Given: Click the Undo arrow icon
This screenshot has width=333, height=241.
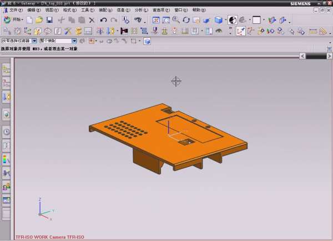Looking at the screenshot, I should coord(103,20).
